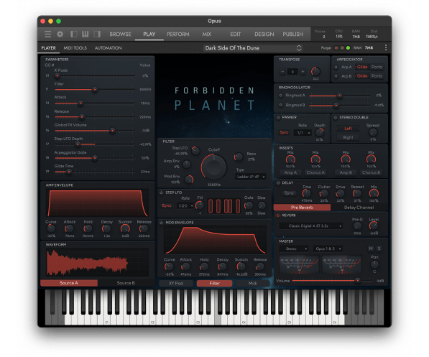Click the Arp A Glide button
The height and width of the screenshot is (357, 429).
pyautogui.click(x=362, y=67)
